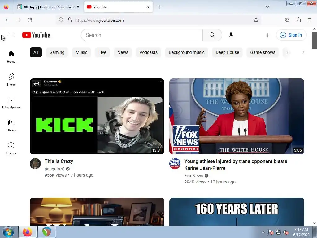Click the YouTube search input field

[142, 35]
